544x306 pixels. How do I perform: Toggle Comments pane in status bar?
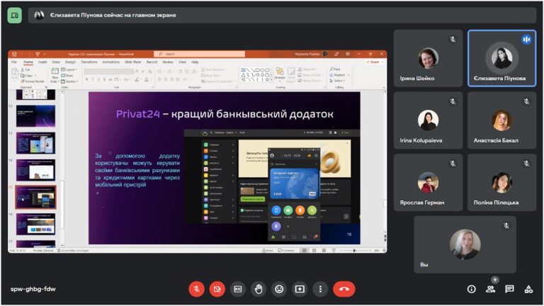pyautogui.click(x=287, y=250)
